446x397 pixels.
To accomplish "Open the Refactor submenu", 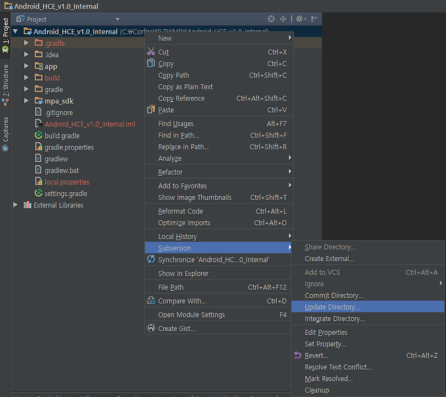I will [x=219, y=172].
